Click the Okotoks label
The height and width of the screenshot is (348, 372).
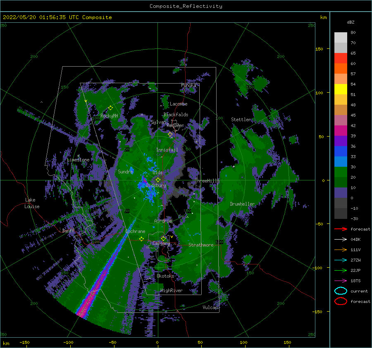165,276
